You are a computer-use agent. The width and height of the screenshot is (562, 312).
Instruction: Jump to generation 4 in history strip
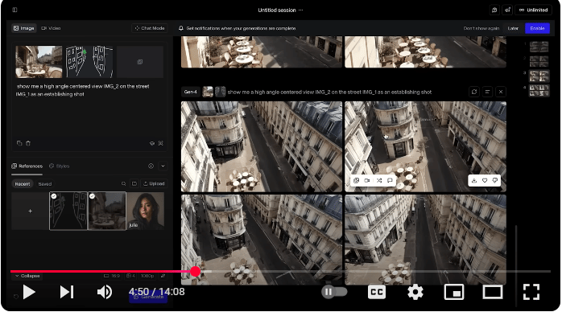[539, 91]
